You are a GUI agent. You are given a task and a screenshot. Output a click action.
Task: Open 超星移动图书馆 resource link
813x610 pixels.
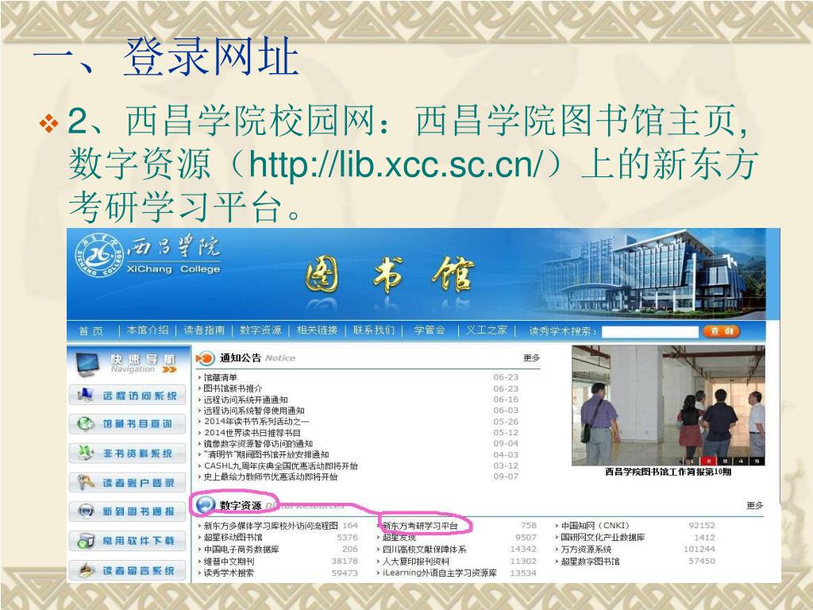[x=233, y=537]
